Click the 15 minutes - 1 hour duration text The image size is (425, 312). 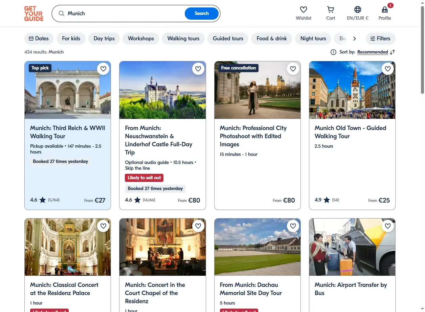(x=239, y=154)
